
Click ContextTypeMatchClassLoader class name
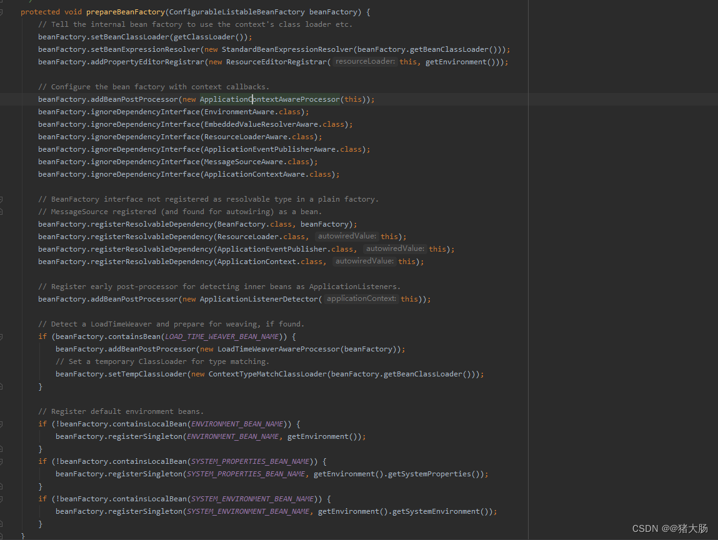pos(267,375)
